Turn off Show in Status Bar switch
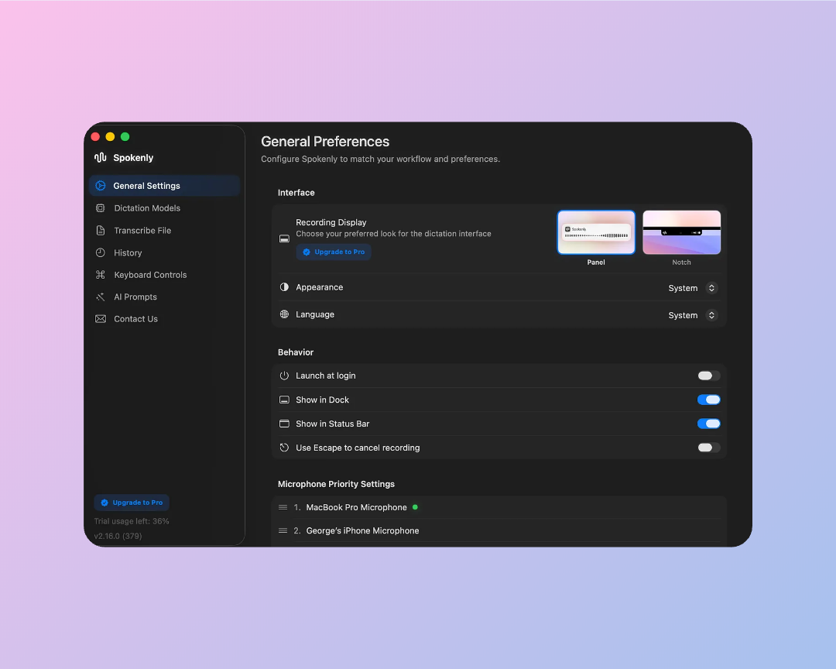The width and height of the screenshot is (836, 669). click(x=708, y=424)
